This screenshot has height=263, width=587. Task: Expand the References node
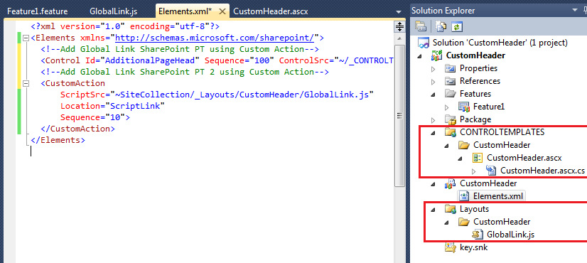pos(433,82)
